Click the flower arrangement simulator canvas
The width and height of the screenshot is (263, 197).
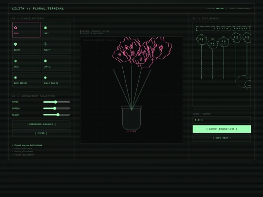pyautogui.click(x=131, y=90)
